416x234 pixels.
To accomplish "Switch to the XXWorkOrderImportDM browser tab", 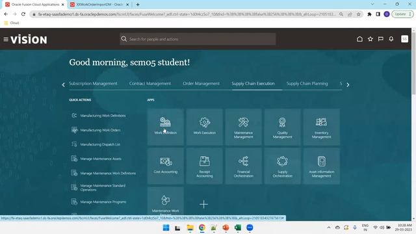I will pos(99,5).
